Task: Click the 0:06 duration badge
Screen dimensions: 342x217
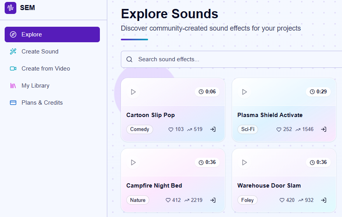Action: [207, 92]
